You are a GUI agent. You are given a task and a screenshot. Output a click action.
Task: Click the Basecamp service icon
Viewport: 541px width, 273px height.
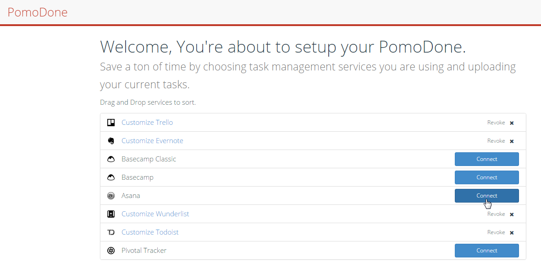pos(110,177)
